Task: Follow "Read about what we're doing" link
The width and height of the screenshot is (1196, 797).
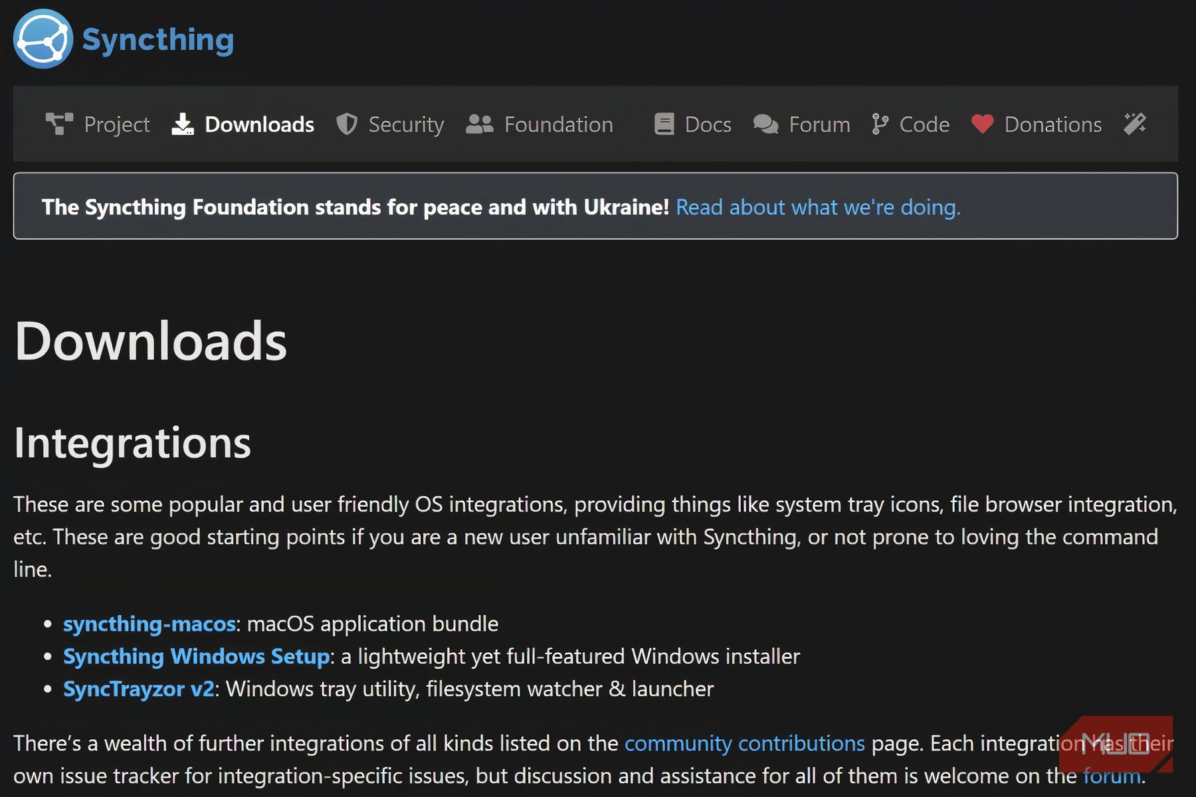Action: coord(819,207)
